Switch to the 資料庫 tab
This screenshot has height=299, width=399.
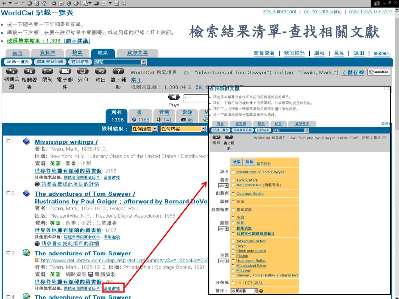point(47,53)
